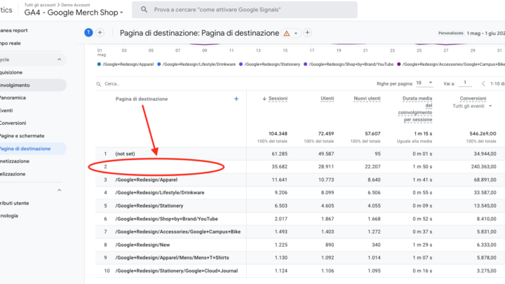
Task: Sort by Durata media del coinvolgimento header
Action: tap(415, 109)
